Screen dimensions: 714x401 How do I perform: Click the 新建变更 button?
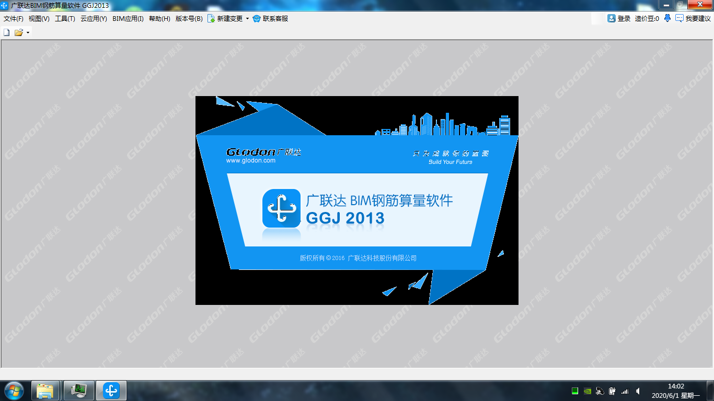click(x=225, y=18)
